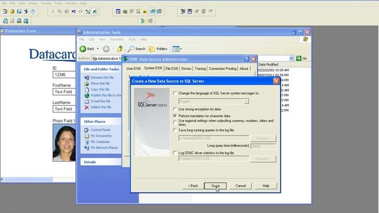Click the Save floppy disk toolbar icon
Image resolution: width=379 pixels, height=213 pixels.
[x=19, y=11]
